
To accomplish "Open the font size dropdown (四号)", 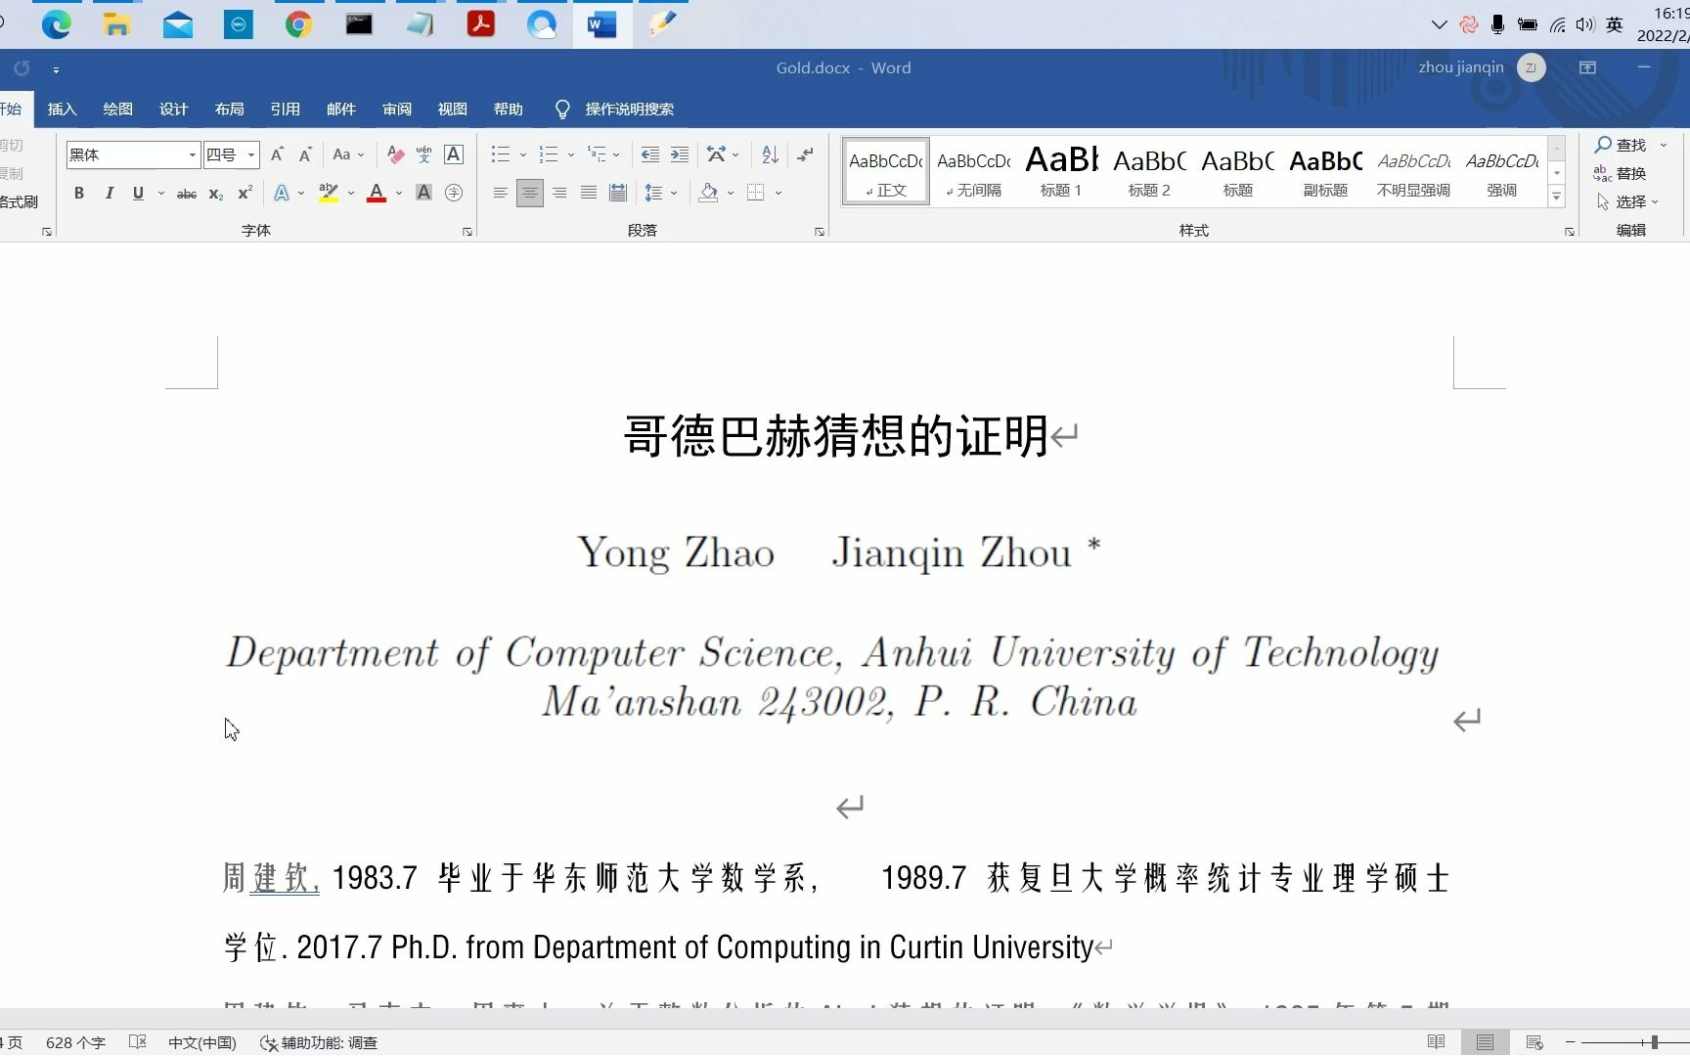I will (251, 154).
